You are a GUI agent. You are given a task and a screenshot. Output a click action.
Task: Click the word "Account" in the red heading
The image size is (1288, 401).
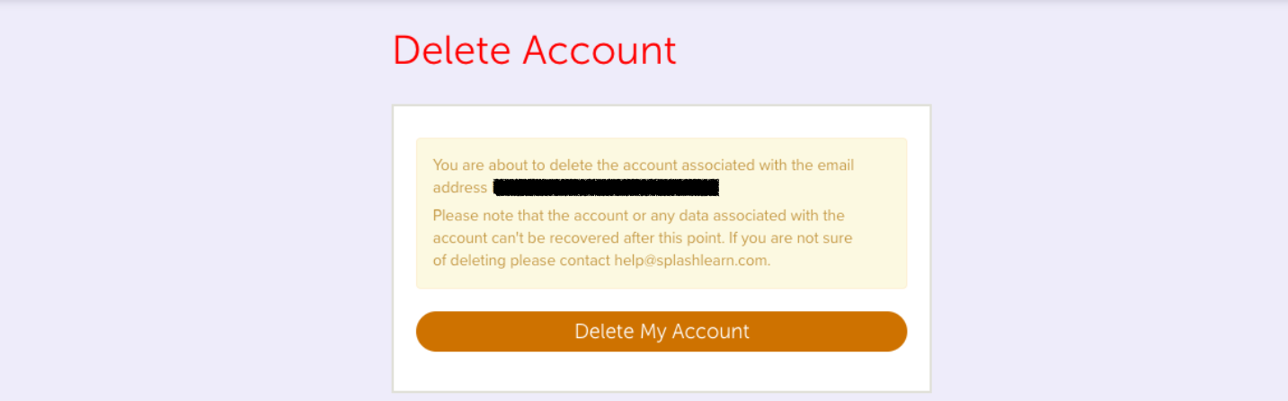coord(600,51)
